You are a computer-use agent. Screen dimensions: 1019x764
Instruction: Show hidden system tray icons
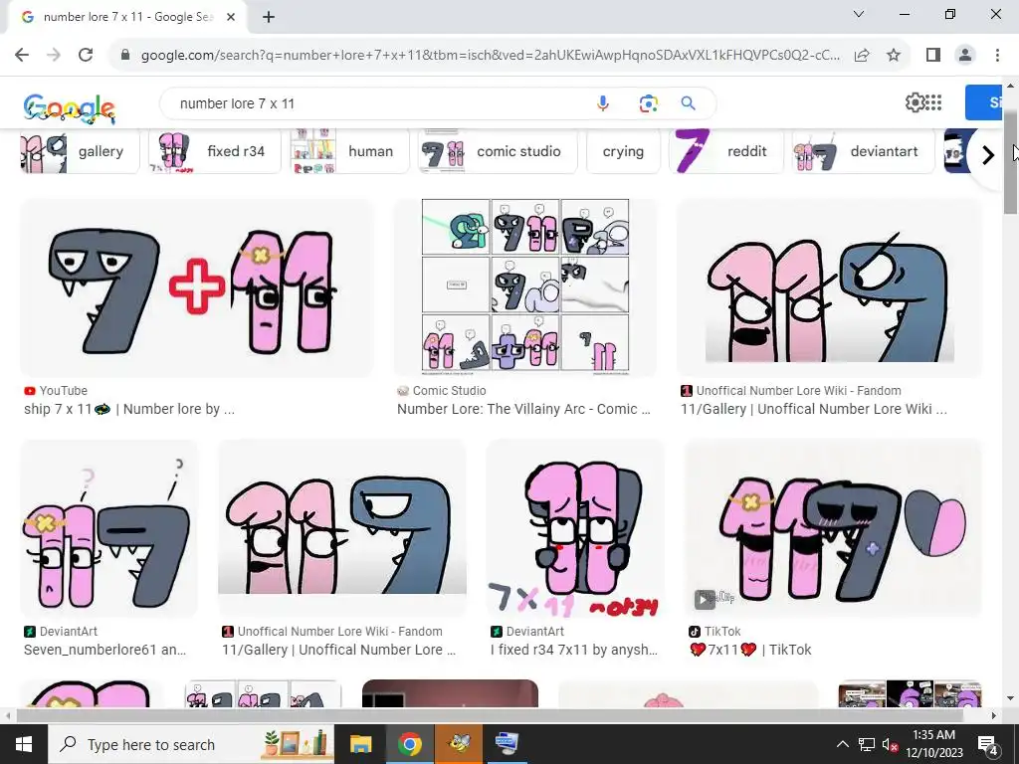pyautogui.click(x=842, y=744)
